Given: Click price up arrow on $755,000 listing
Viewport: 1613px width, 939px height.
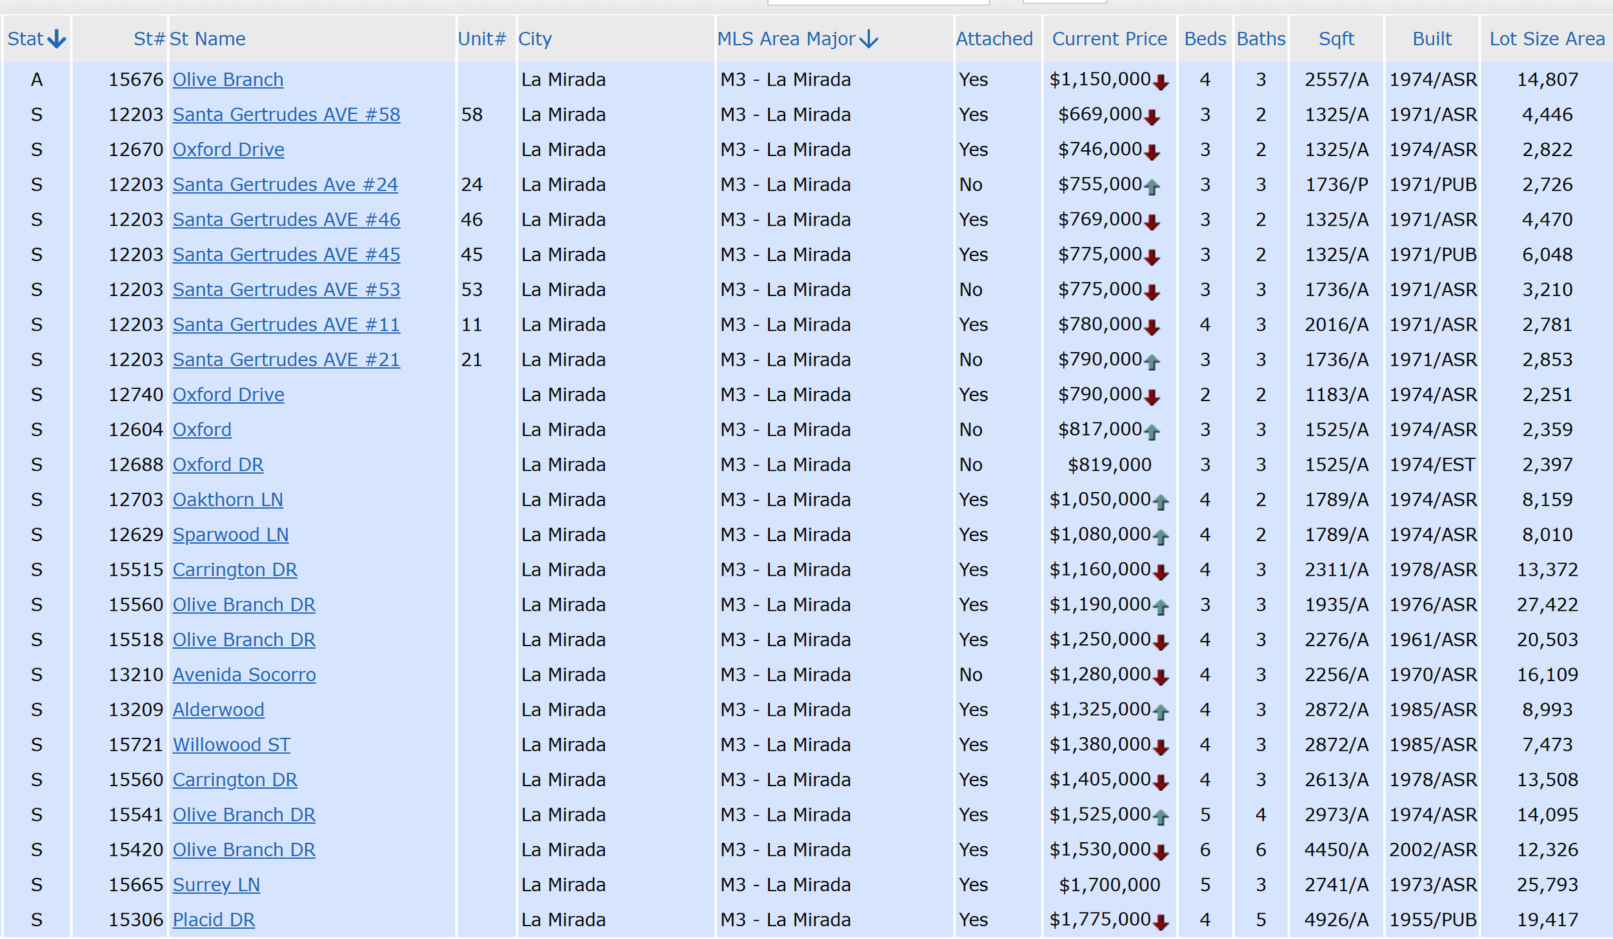Looking at the screenshot, I should pyautogui.click(x=1152, y=188).
